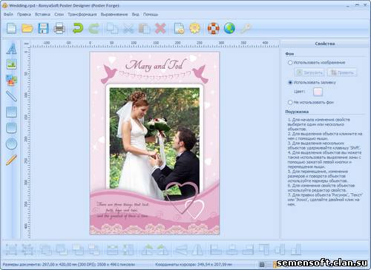Open document settings page-with-gear icon
371x270 pixels.
click(179, 28)
